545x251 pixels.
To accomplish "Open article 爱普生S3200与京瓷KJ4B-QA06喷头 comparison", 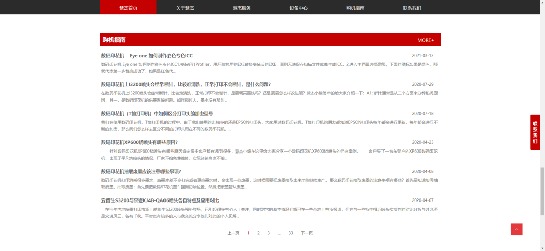I will [x=160, y=200].
